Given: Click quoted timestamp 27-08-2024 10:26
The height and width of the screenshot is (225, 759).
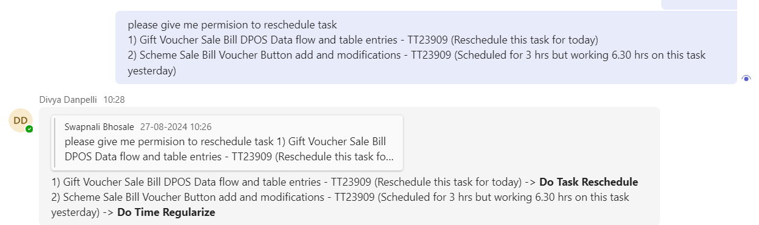Looking at the screenshot, I should point(175,127).
